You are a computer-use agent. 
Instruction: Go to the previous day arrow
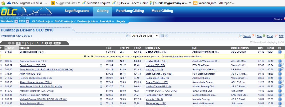click(x=128, y=36)
